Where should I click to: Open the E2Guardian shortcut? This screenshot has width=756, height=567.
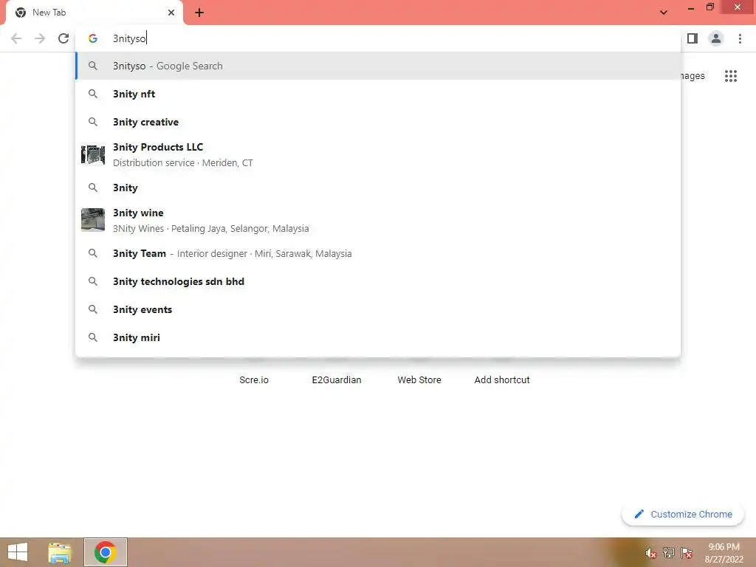(x=337, y=380)
